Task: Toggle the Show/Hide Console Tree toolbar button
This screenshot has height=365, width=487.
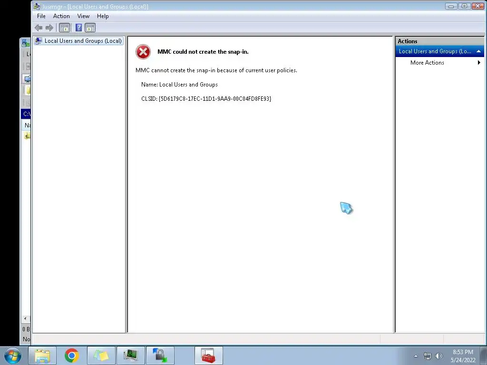Action: [64, 28]
